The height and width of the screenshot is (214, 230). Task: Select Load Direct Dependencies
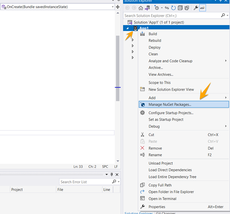(x=184, y=170)
